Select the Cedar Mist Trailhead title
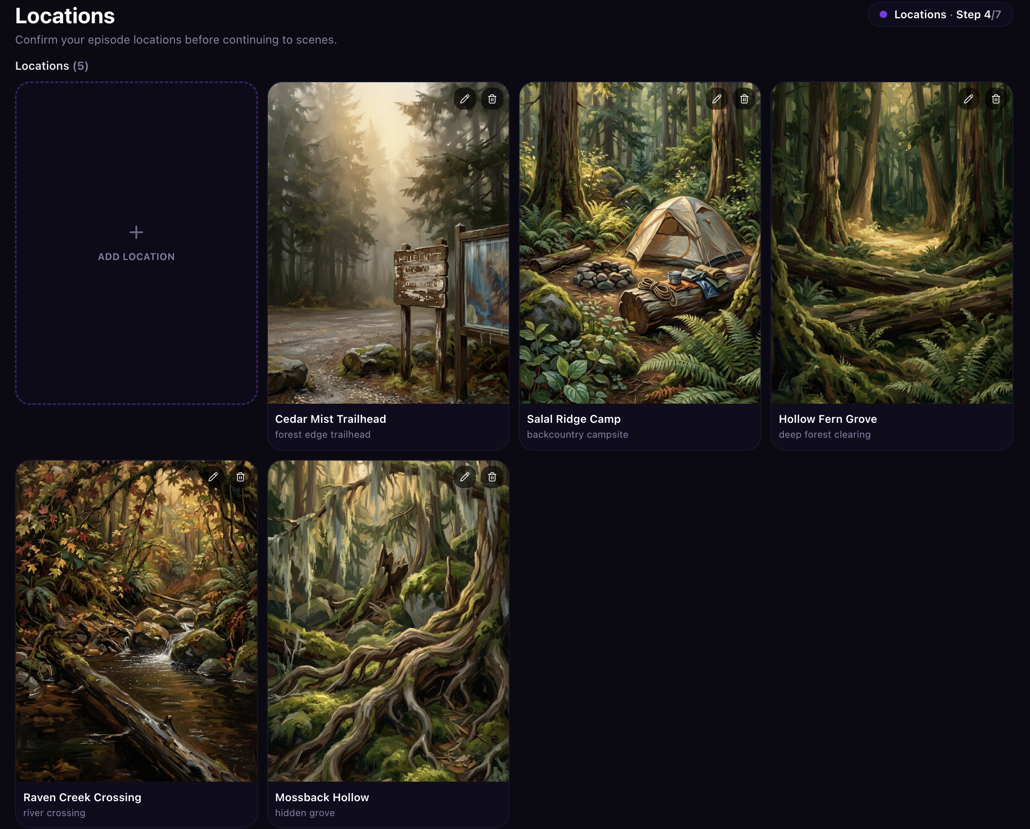1030x829 pixels. 331,419
